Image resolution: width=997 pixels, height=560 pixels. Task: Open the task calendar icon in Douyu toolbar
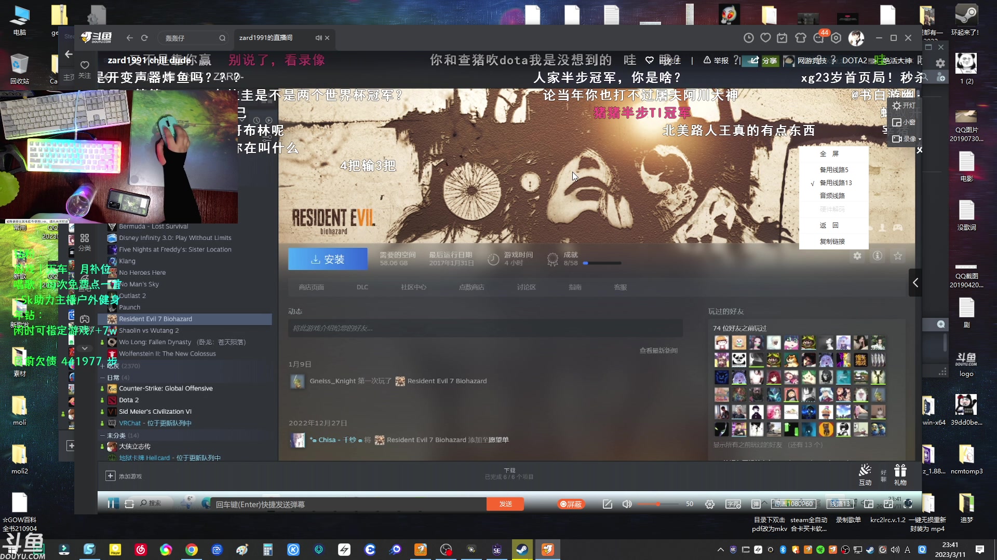pyautogui.click(x=782, y=38)
